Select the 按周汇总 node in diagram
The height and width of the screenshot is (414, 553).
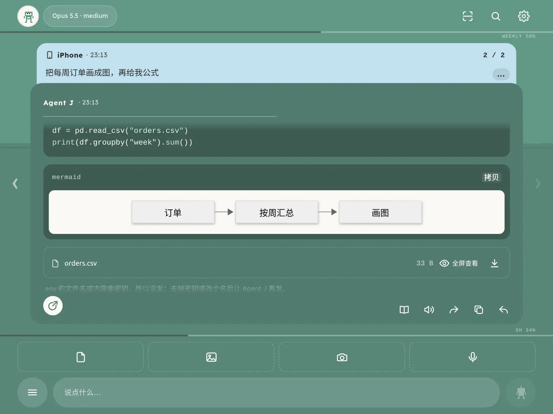[276, 213]
